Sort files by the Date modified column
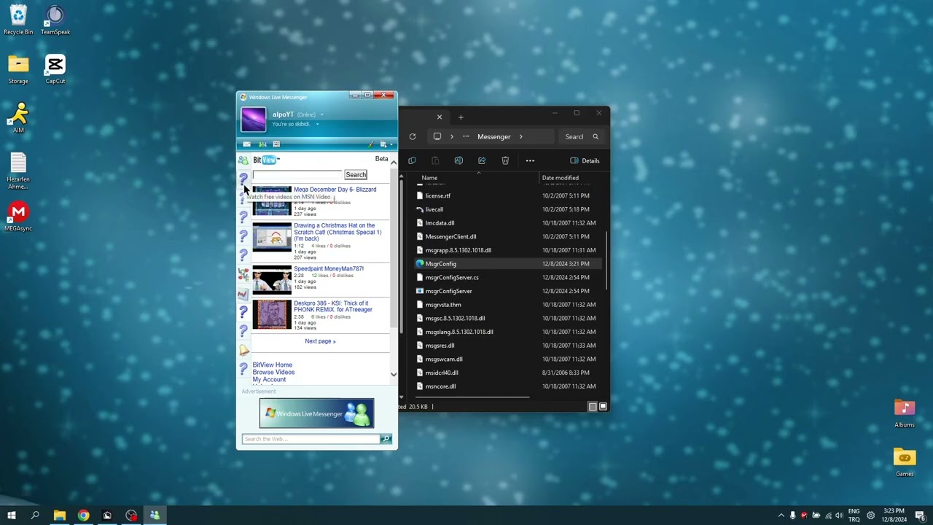Image resolution: width=933 pixels, height=525 pixels. coord(561,178)
